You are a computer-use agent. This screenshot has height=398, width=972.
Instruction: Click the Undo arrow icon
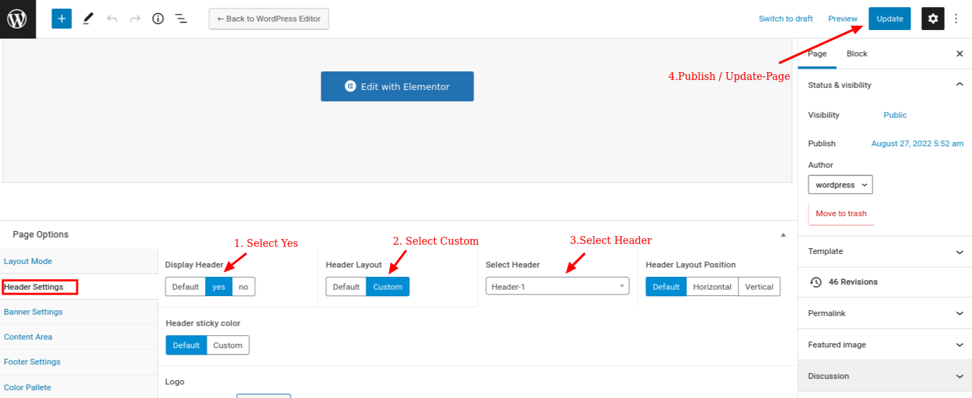point(112,19)
